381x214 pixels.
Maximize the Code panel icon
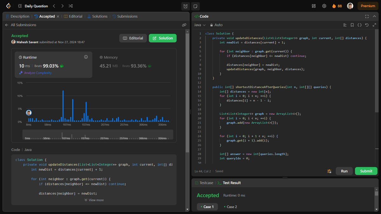367,16
